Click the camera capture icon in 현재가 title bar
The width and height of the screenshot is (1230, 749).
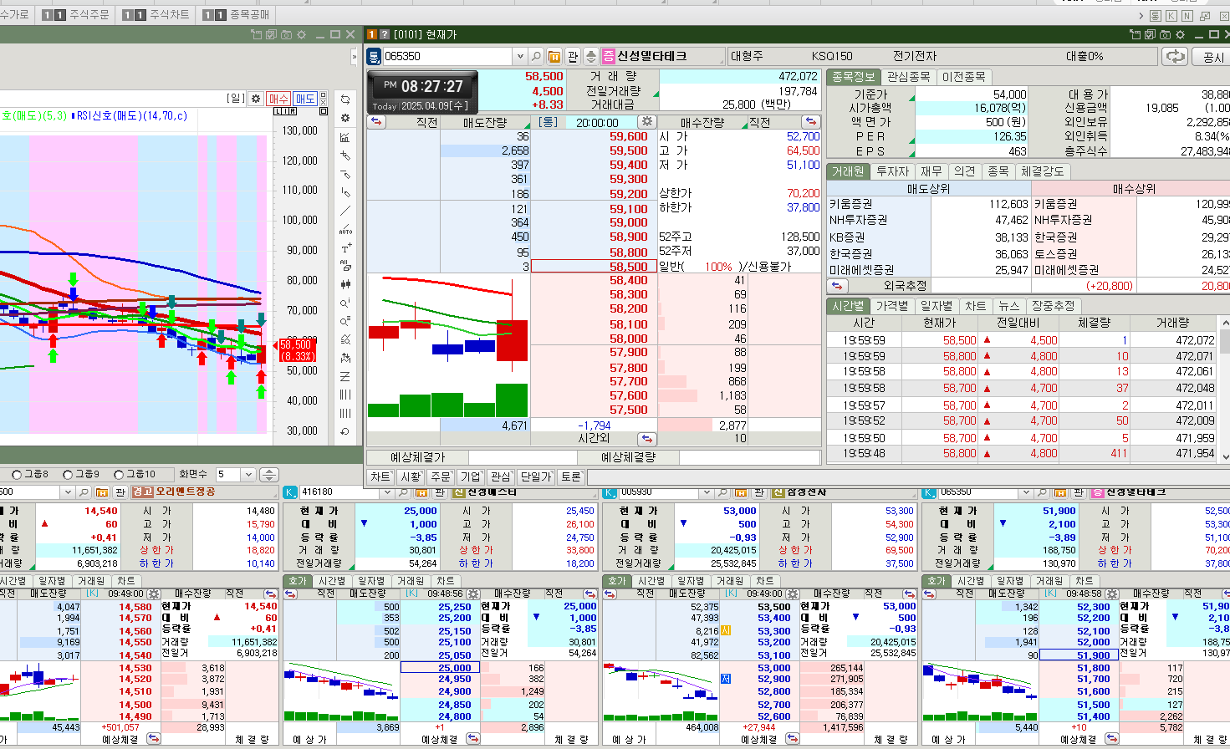tap(1165, 34)
